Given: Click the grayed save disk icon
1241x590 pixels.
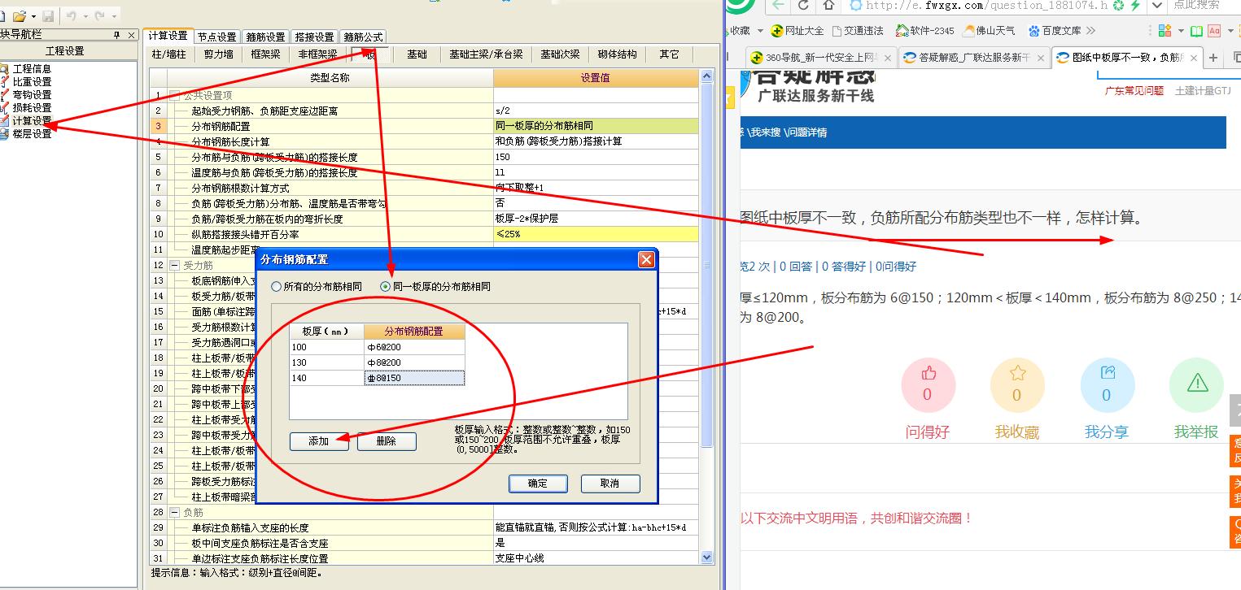Looking at the screenshot, I should point(48,15).
